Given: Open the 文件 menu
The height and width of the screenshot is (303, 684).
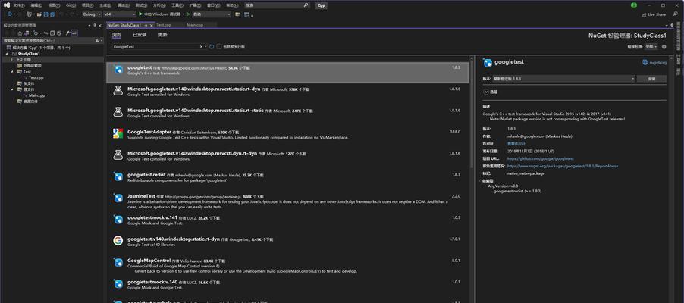Looking at the screenshot, I should coord(19,5).
